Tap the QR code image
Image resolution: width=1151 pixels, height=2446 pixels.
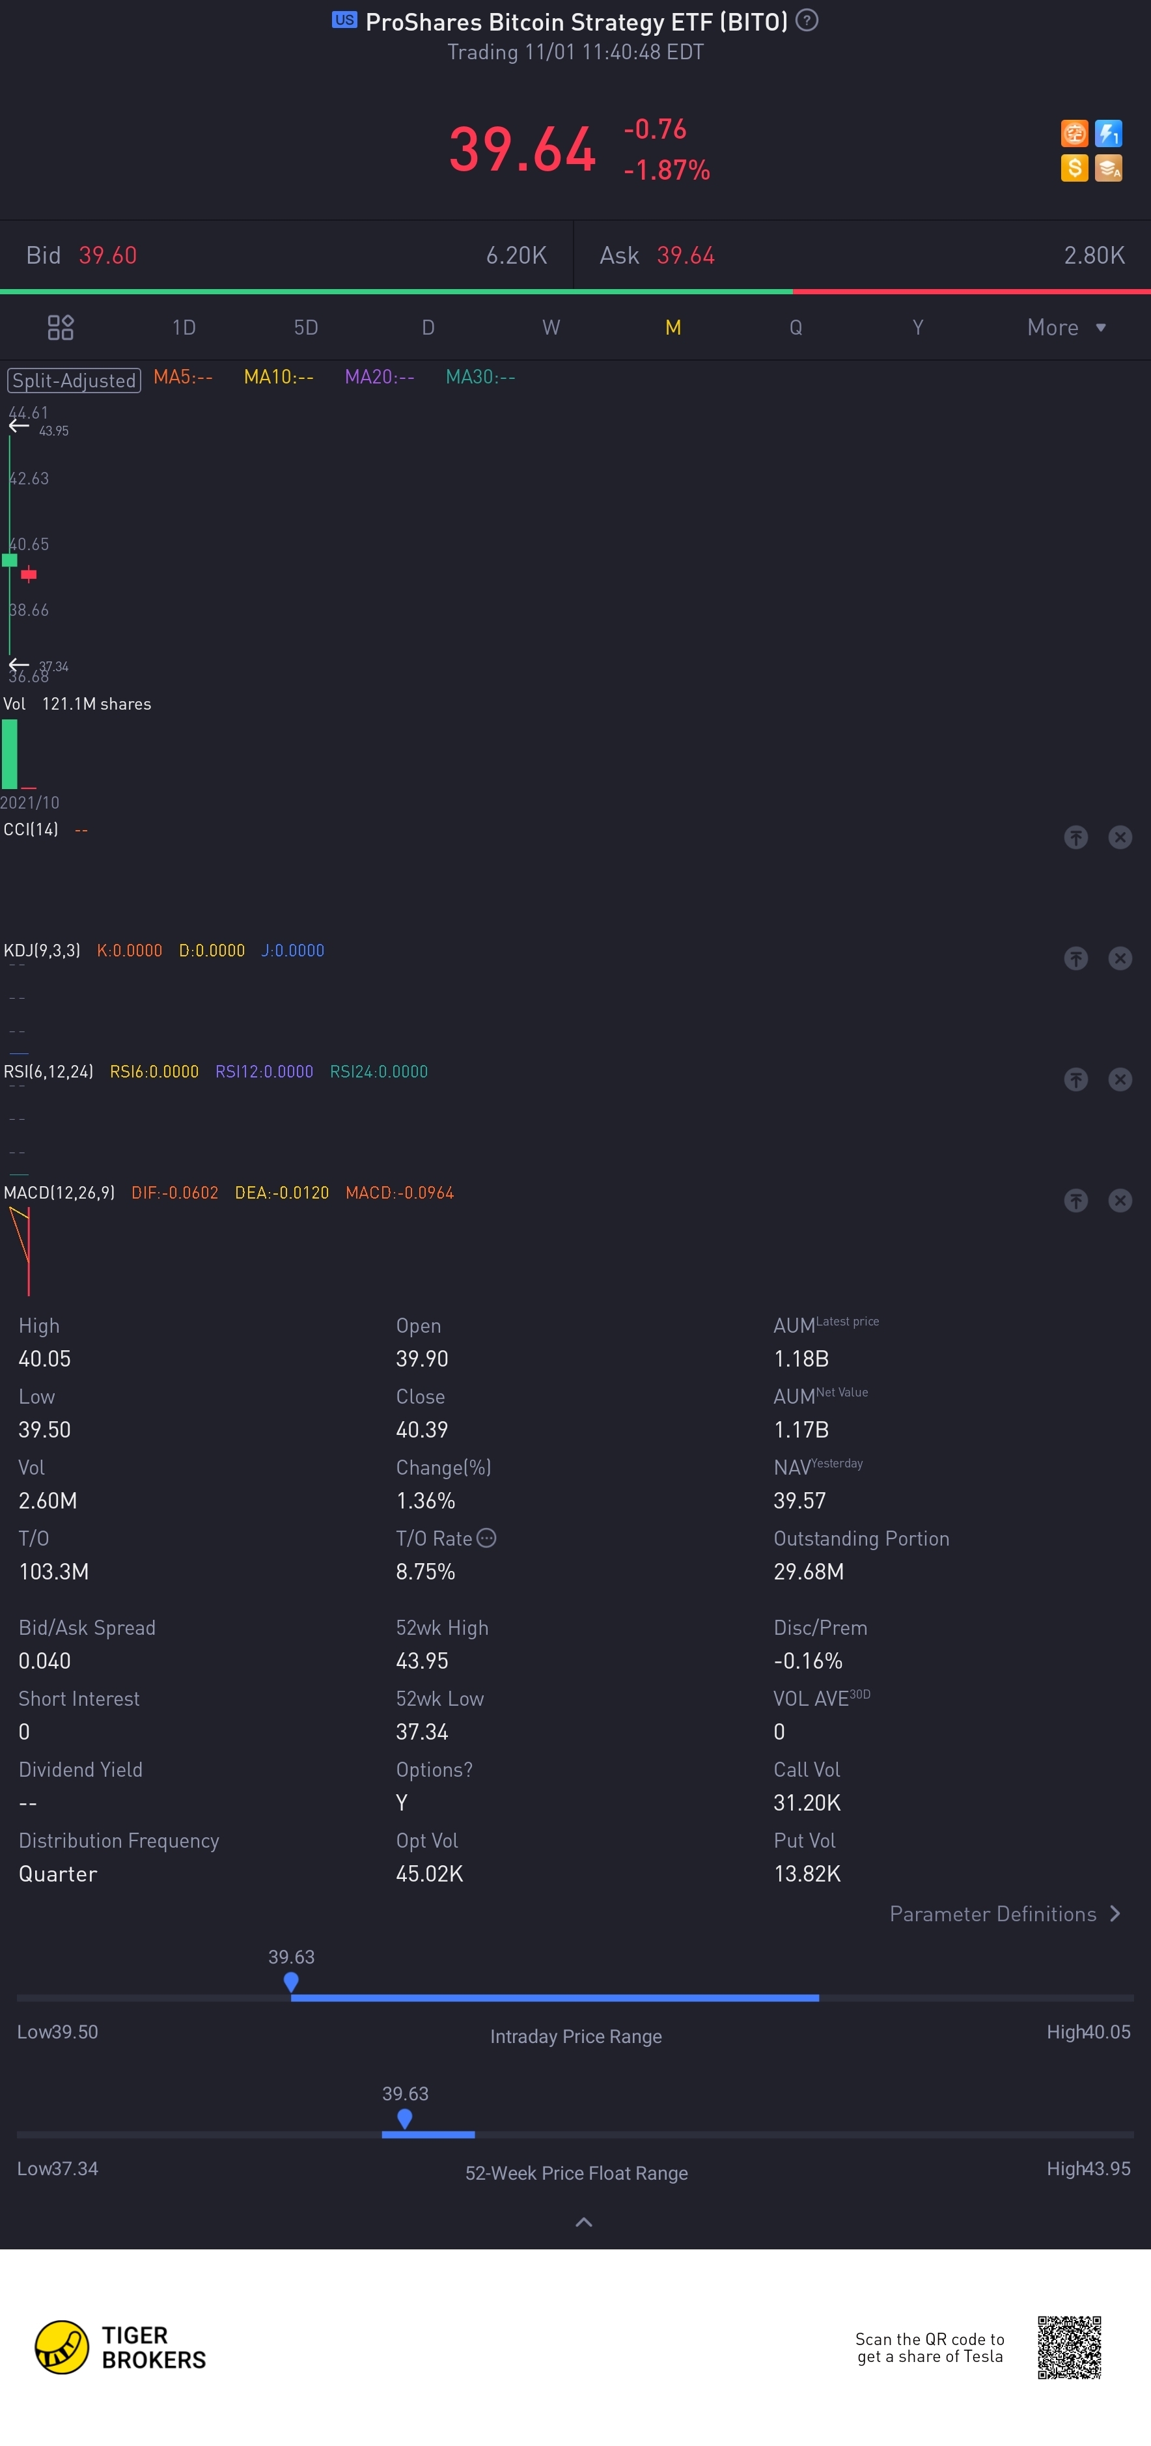point(1070,2347)
